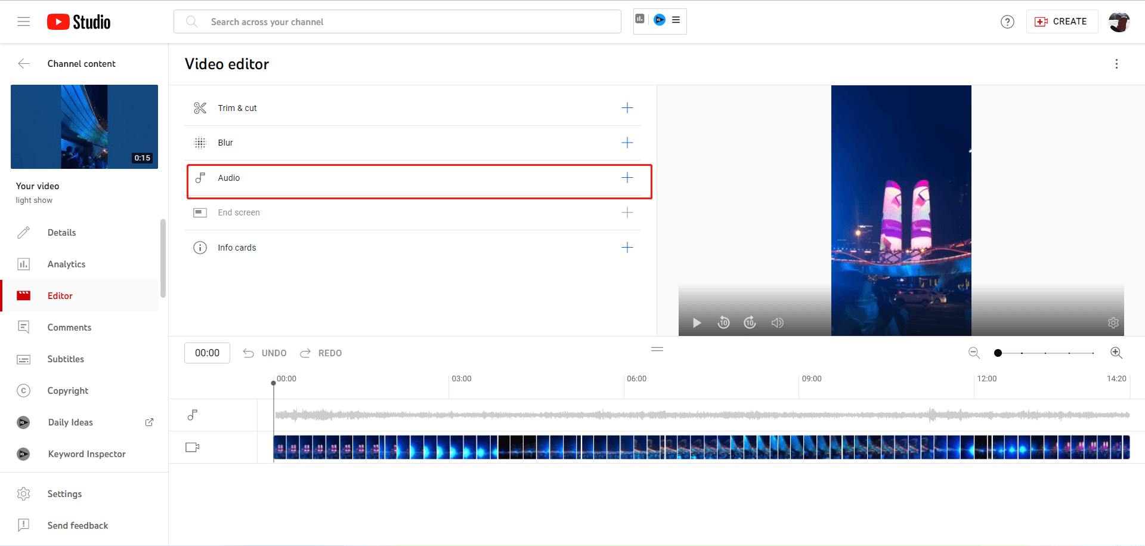The width and height of the screenshot is (1145, 546).
Task: Click Daily Ideas external link icon
Action: [x=149, y=422]
